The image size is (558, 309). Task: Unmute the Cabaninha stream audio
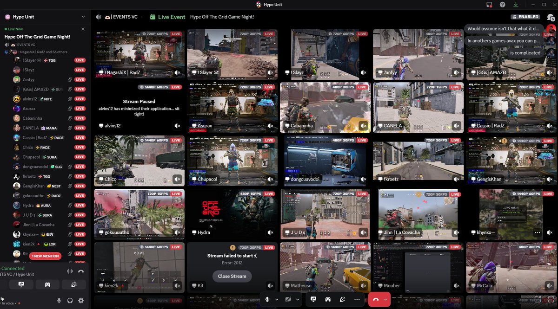coord(363,126)
